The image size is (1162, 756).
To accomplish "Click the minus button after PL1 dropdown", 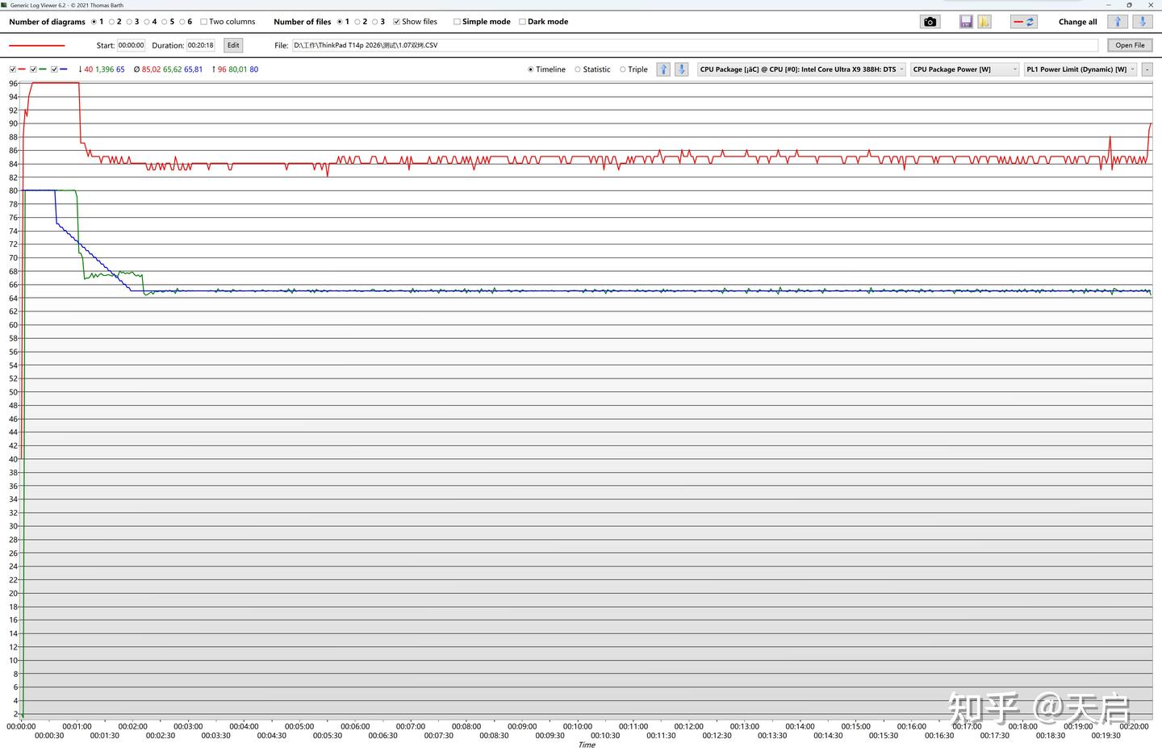I will pos(1147,69).
